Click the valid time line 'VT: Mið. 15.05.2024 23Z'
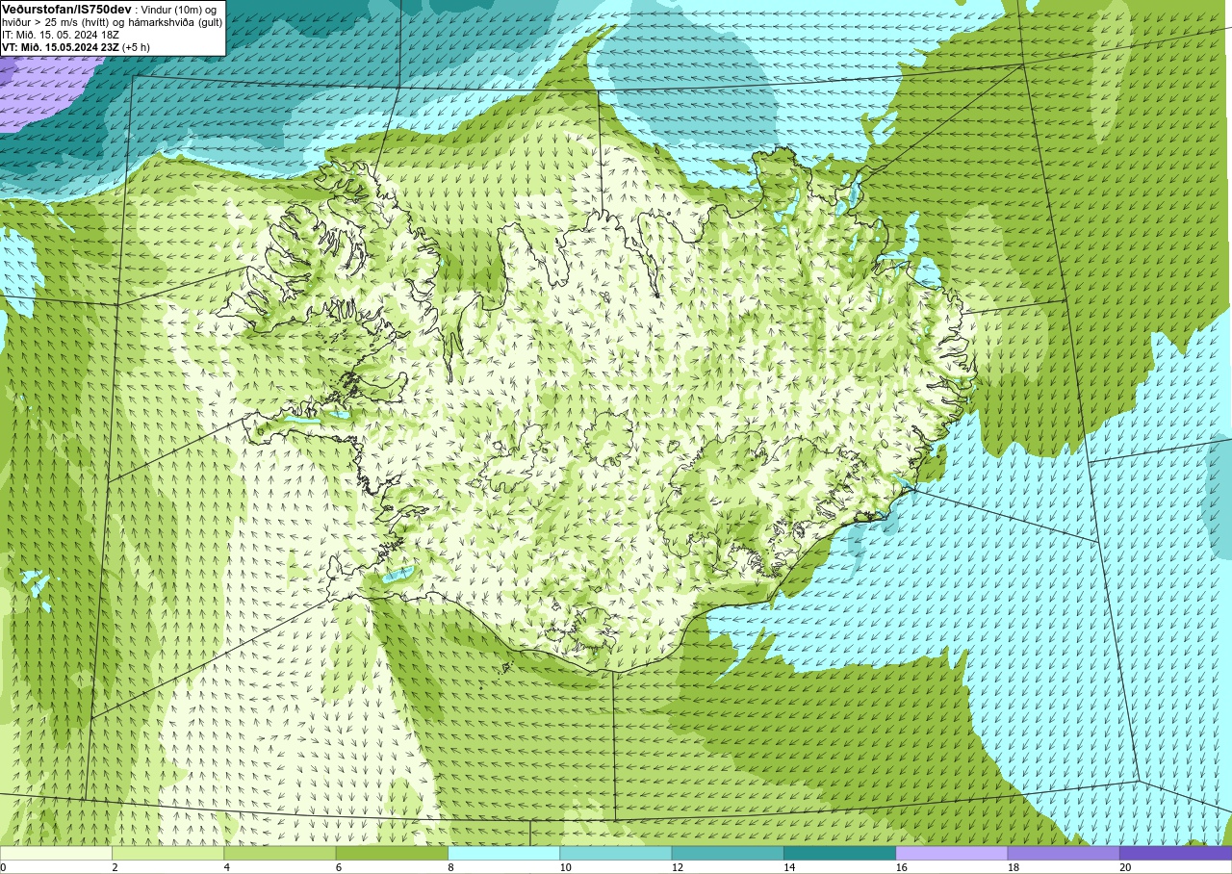1232x874 pixels. (61, 47)
